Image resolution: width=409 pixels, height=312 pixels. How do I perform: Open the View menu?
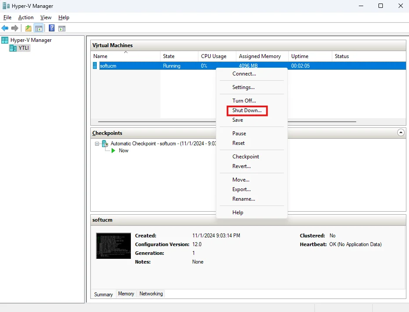click(46, 17)
